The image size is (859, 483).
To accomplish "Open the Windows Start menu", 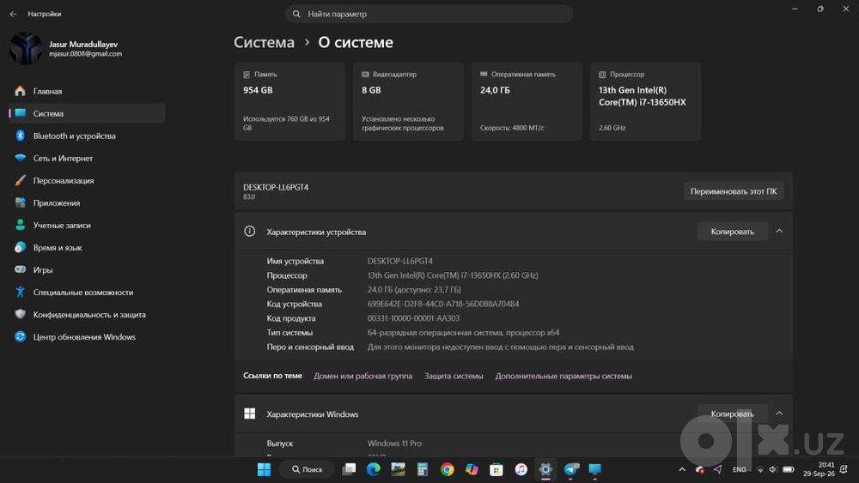I will click(264, 469).
